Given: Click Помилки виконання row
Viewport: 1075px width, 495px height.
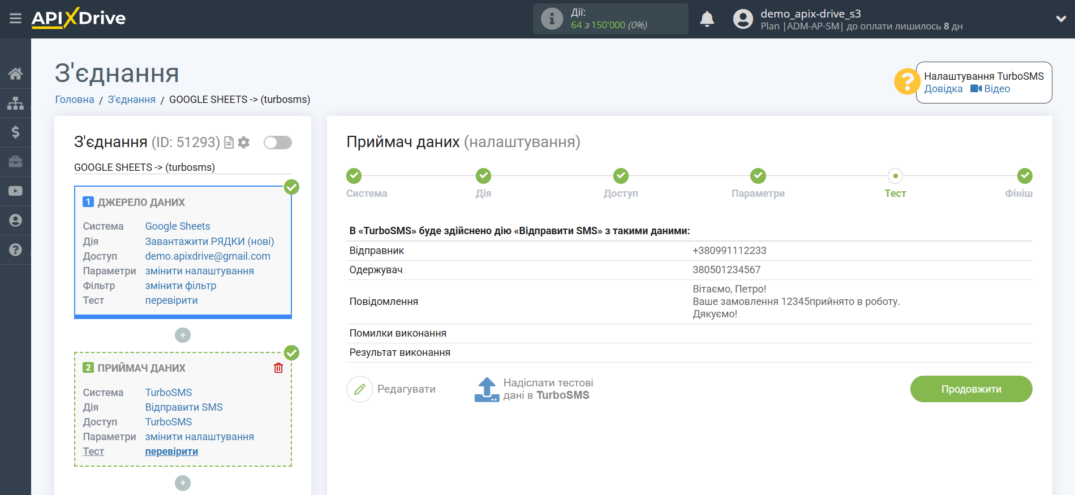Looking at the screenshot, I should click(x=689, y=333).
